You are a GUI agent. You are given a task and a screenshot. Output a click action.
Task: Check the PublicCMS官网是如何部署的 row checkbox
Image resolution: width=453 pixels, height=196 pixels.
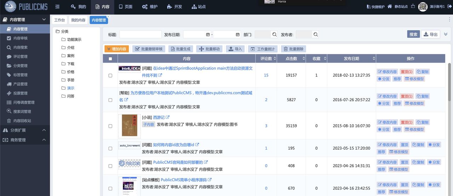(110, 166)
